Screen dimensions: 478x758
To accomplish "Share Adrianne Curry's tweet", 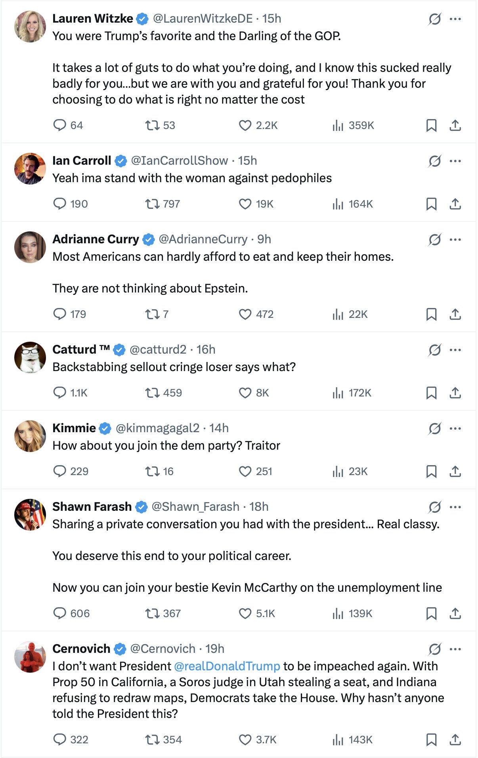I will pyautogui.click(x=455, y=314).
